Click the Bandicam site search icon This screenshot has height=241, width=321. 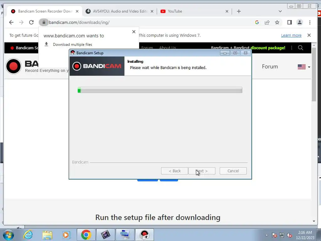point(300,48)
